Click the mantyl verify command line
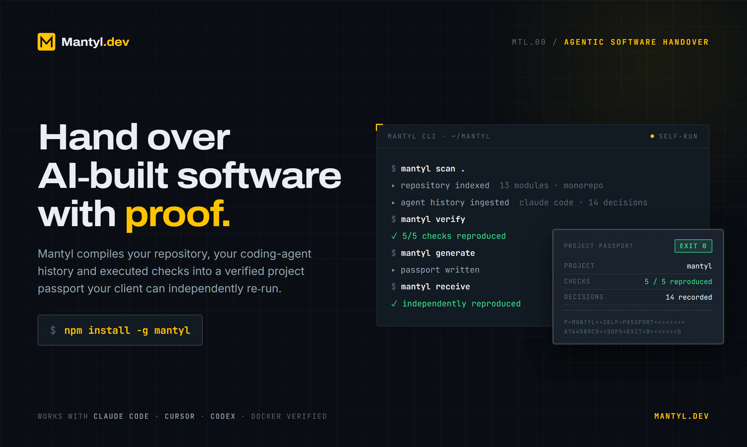This screenshot has width=747, height=447. coord(433,219)
